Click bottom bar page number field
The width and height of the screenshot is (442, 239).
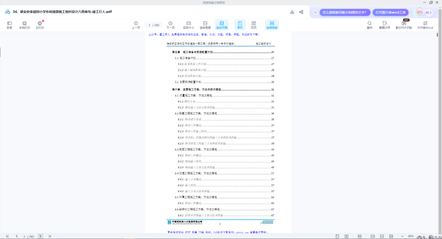click(28, 236)
